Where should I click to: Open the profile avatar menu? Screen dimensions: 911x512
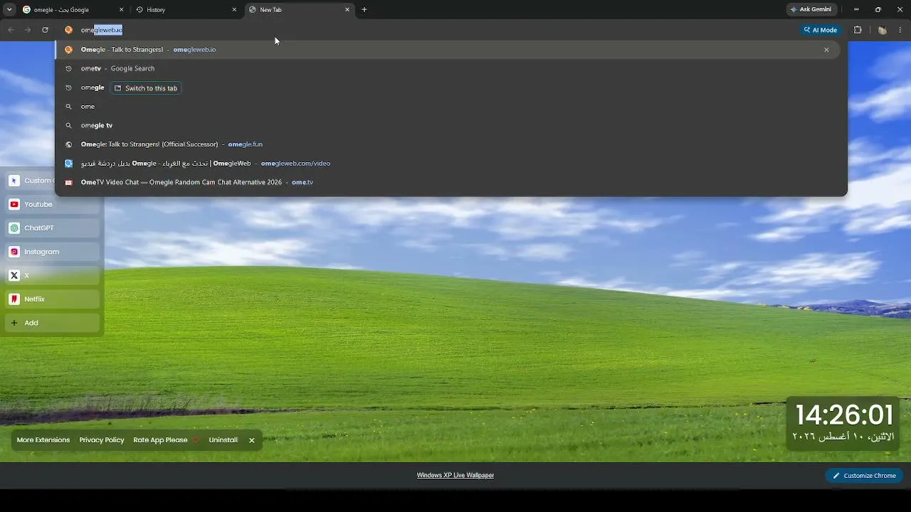point(883,30)
